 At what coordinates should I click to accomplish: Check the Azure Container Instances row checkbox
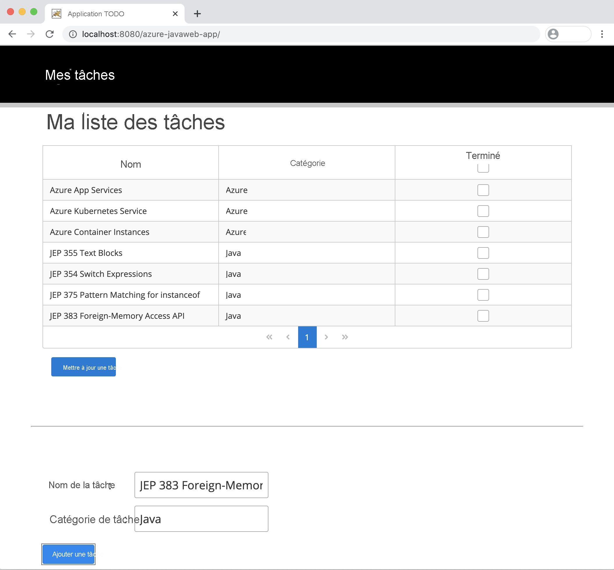pyautogui.click(x=483, y=232)
